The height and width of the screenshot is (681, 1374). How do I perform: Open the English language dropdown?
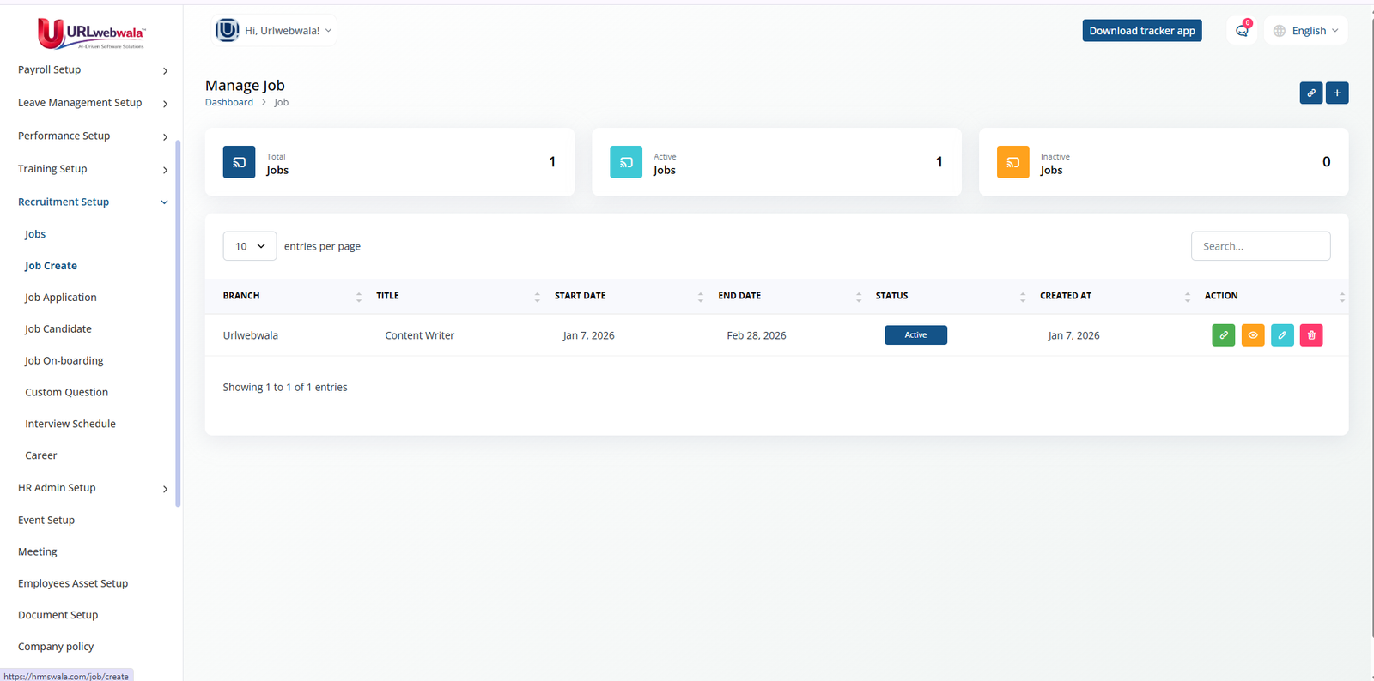(1306, 31)
